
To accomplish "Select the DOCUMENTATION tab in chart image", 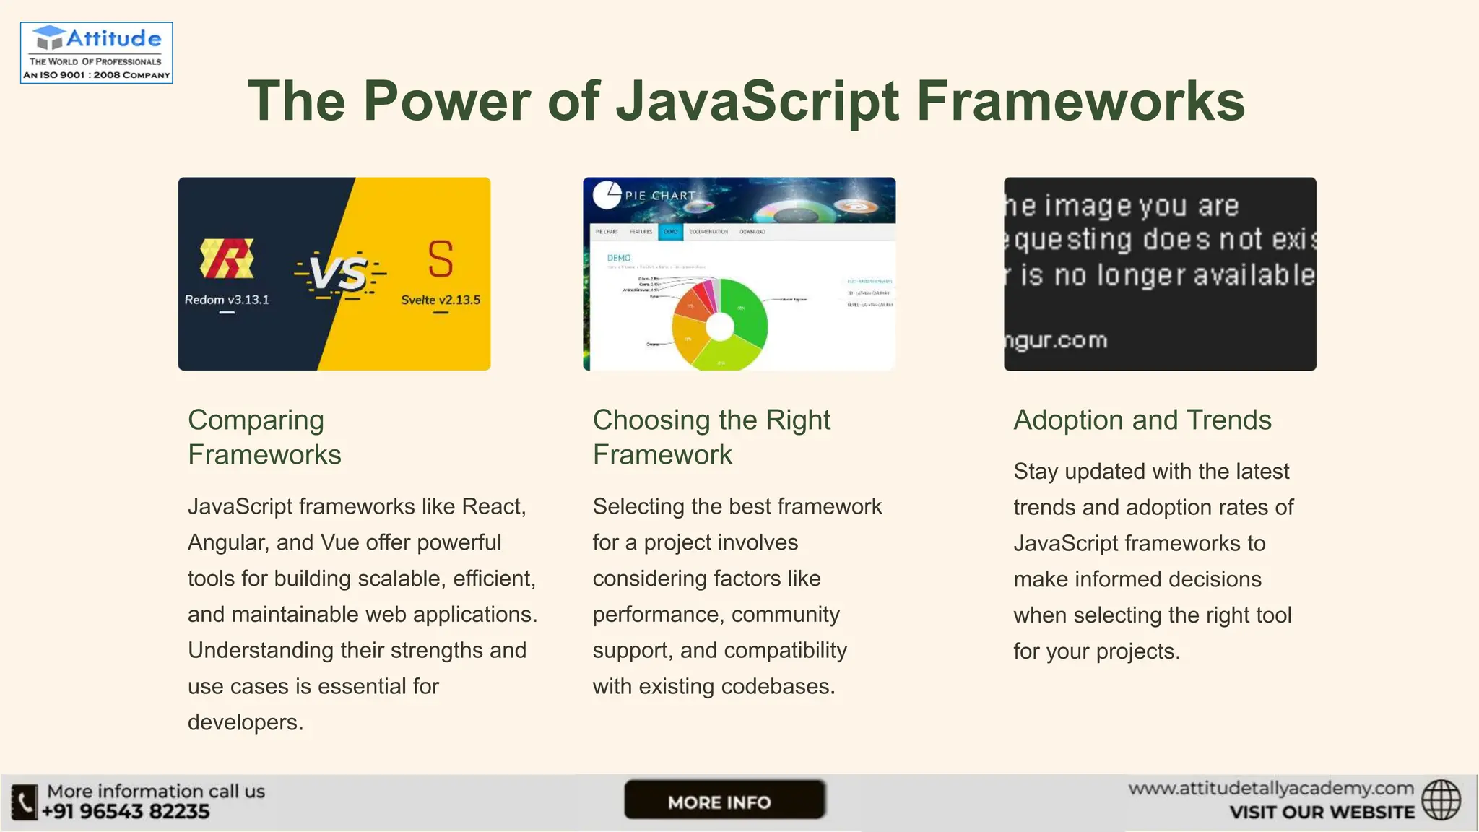I will [x=708, y=232].
